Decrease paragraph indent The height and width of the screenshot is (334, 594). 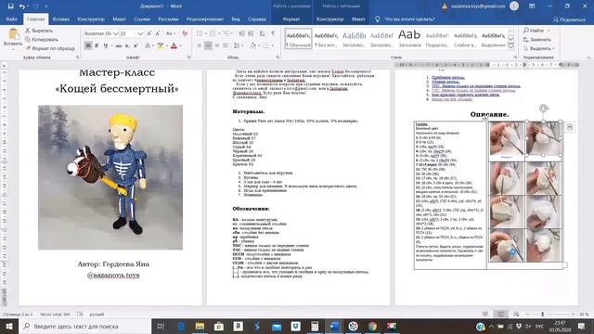[241, 33]
